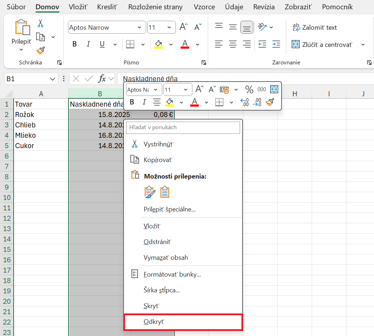The image size is (374, 336).
Task: Open ribbon fill color dropdown arrow
Action: [x=171, y=44]
